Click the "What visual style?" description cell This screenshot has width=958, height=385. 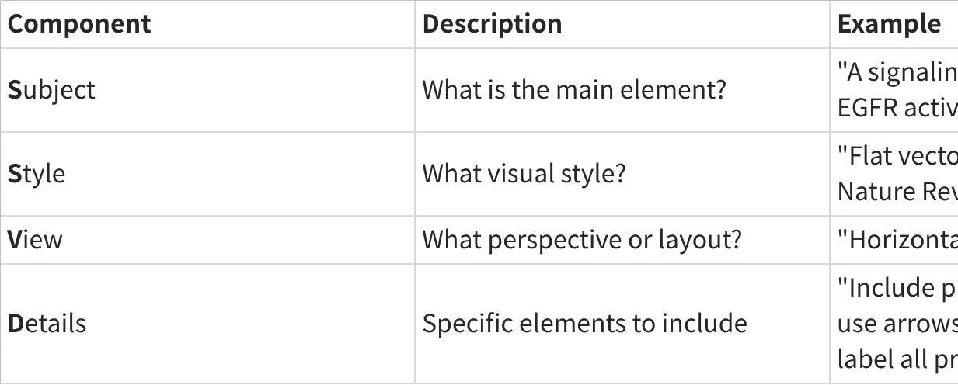(524, 174)
